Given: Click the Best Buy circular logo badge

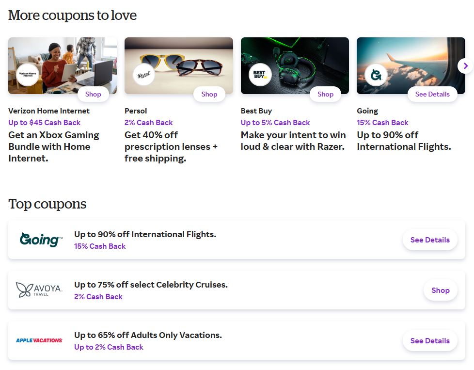Looking at the screenshot, I should [x=260, y=74].
